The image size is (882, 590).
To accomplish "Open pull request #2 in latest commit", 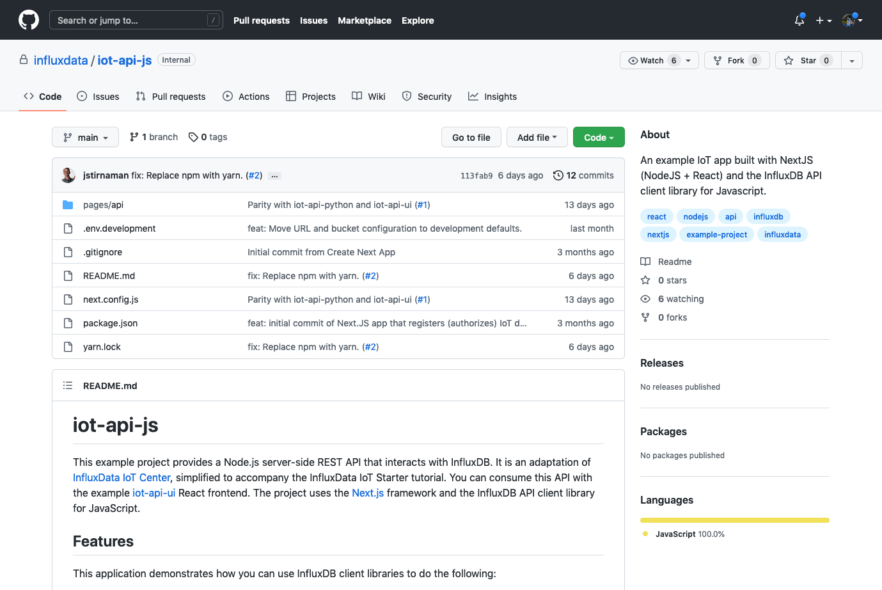I will 254,175.
